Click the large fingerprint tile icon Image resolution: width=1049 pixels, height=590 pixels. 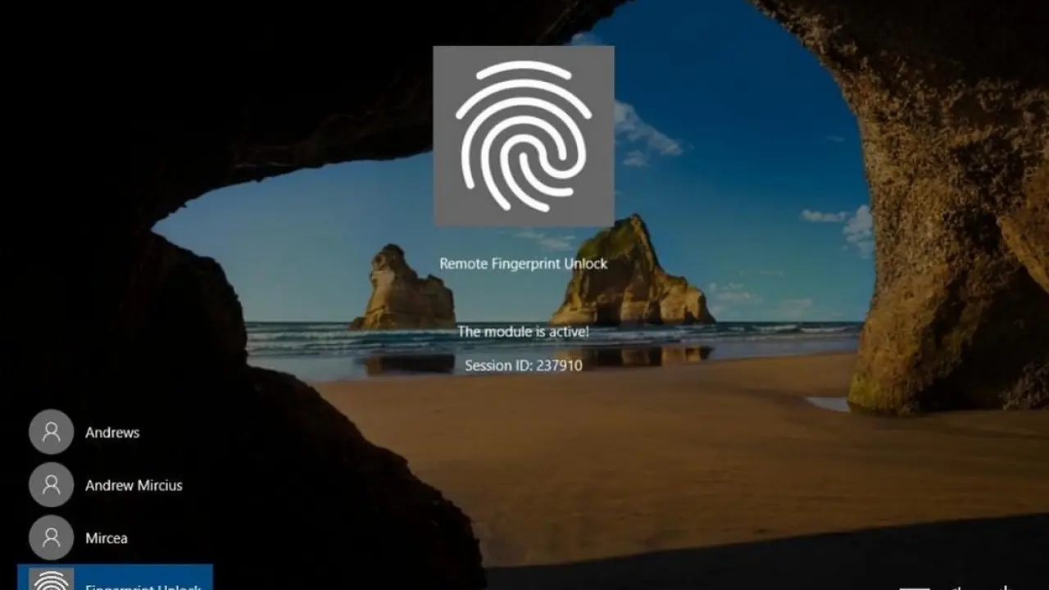523,135
